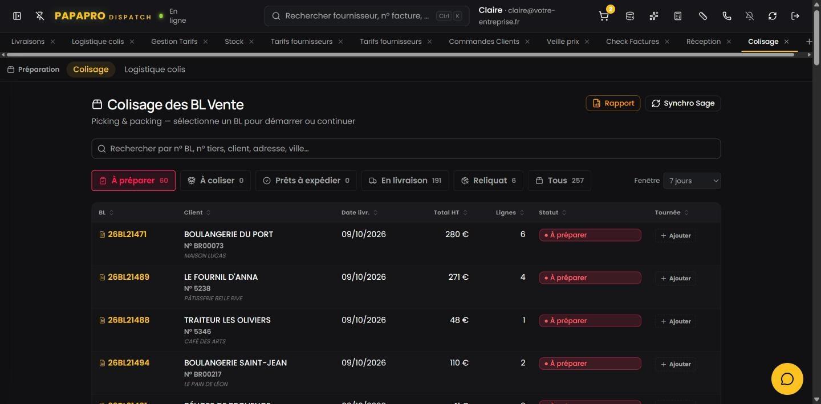Click Ajouter for BOULANGERIE DU PORT

676,235
